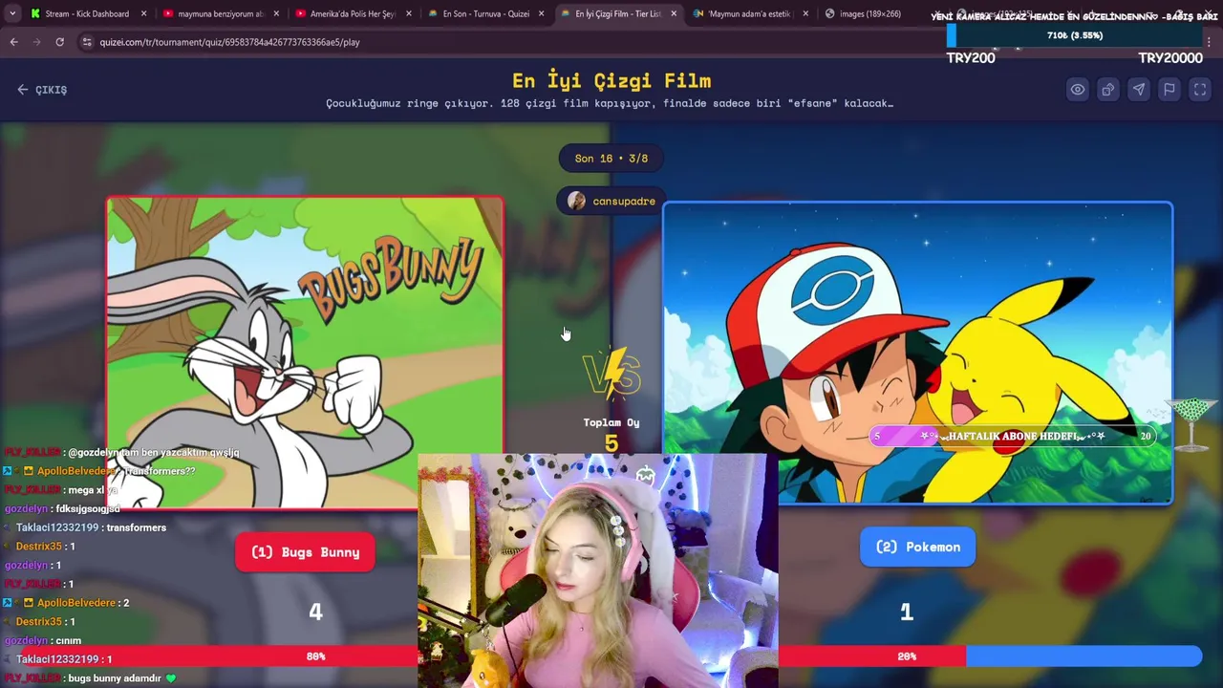
Task: Vote for (2) Pokemon button
Action: click(917, 547)
